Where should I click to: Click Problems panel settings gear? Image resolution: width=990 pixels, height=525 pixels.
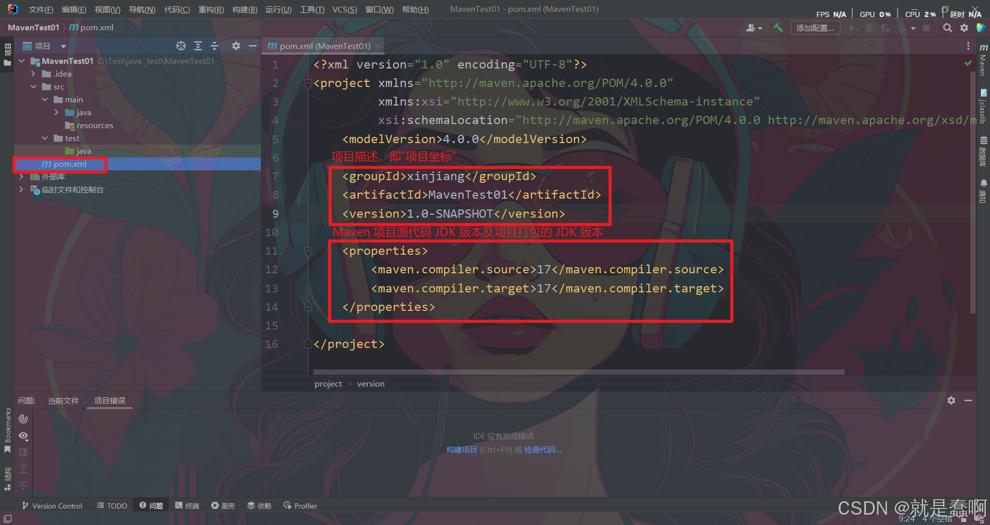pos(951,400)
